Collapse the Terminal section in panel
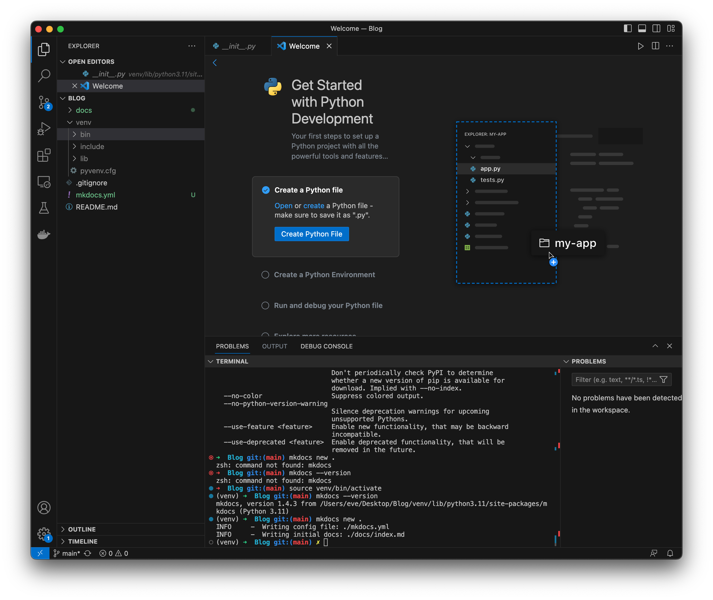Screen dimensions: 713x600 point(383,361)
